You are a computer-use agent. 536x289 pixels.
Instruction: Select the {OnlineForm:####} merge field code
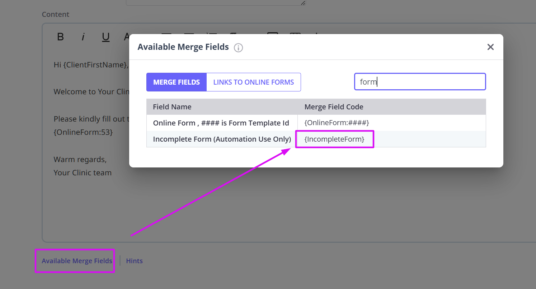[337, 122]
